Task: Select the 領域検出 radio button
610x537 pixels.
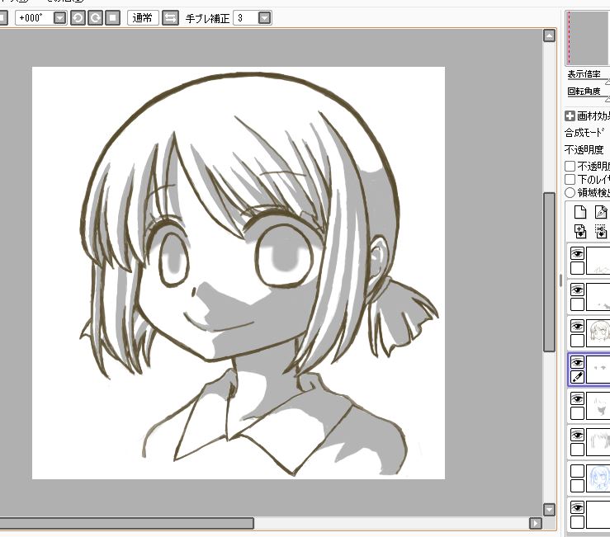Action: [x=570, y=192]
